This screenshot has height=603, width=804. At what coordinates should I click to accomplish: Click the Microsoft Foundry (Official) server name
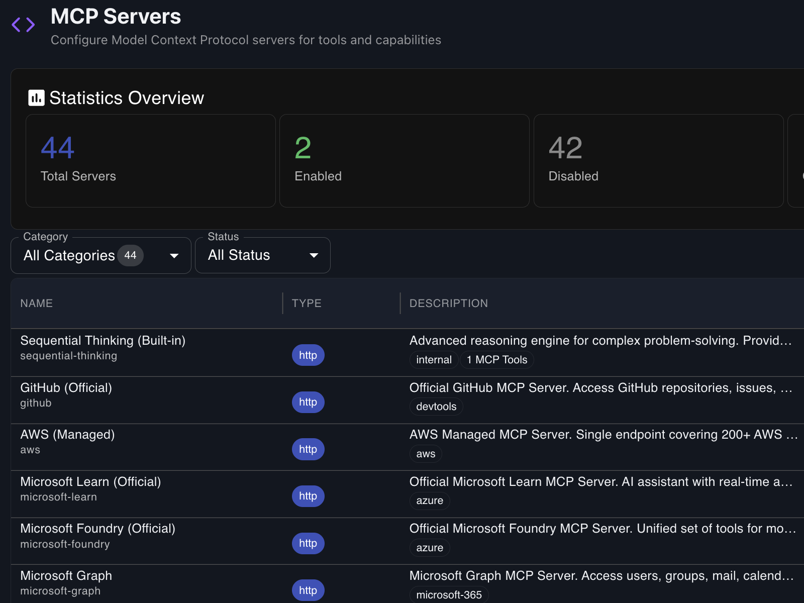point(98,529)
